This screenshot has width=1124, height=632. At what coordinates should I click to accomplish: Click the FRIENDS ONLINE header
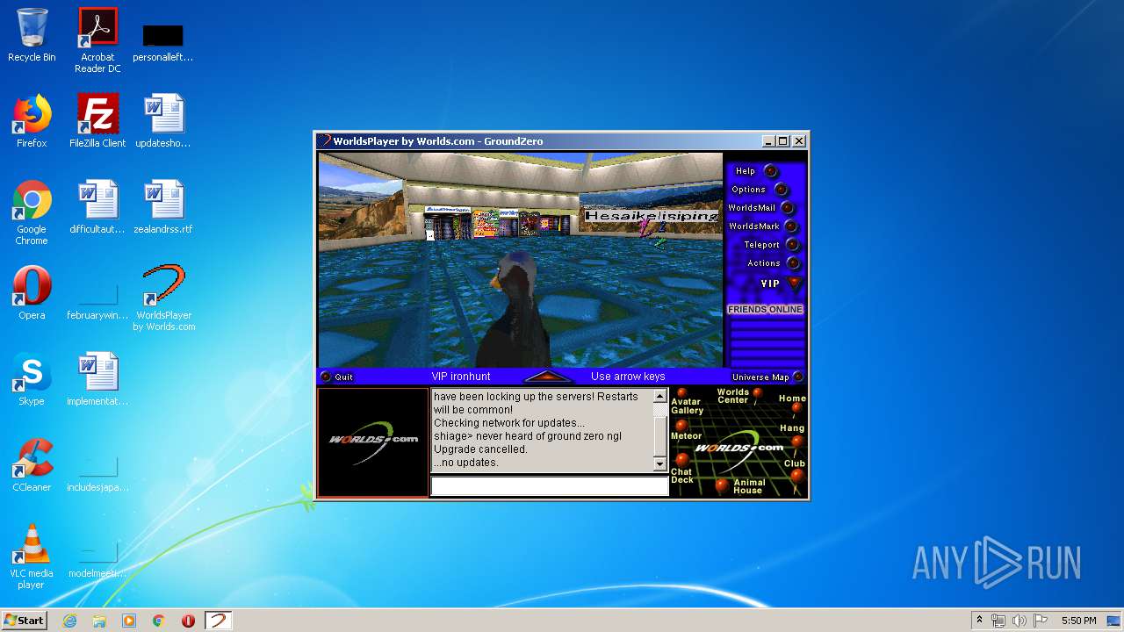click(x=765, y=309)
